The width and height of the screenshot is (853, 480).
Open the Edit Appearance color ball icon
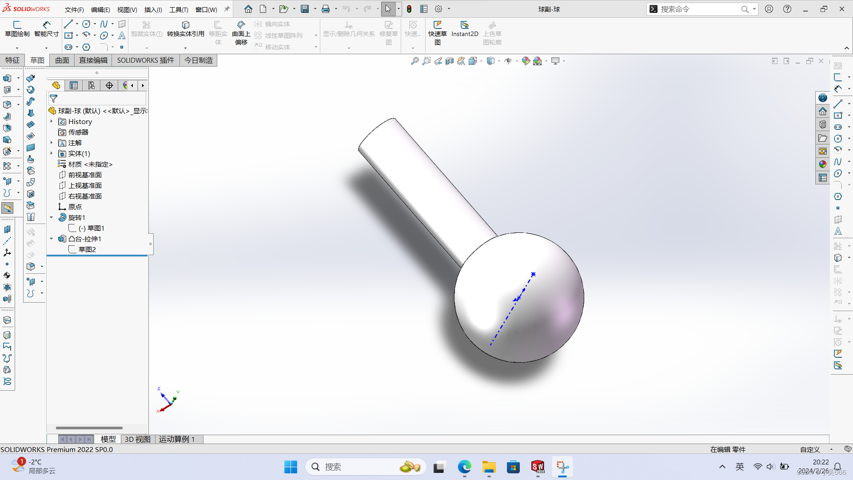(x=526, y=61)
